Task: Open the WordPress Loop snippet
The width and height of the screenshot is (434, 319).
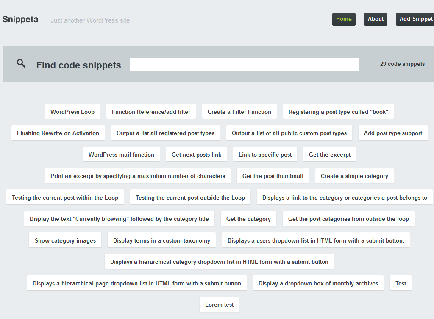Action: (72, 112)
